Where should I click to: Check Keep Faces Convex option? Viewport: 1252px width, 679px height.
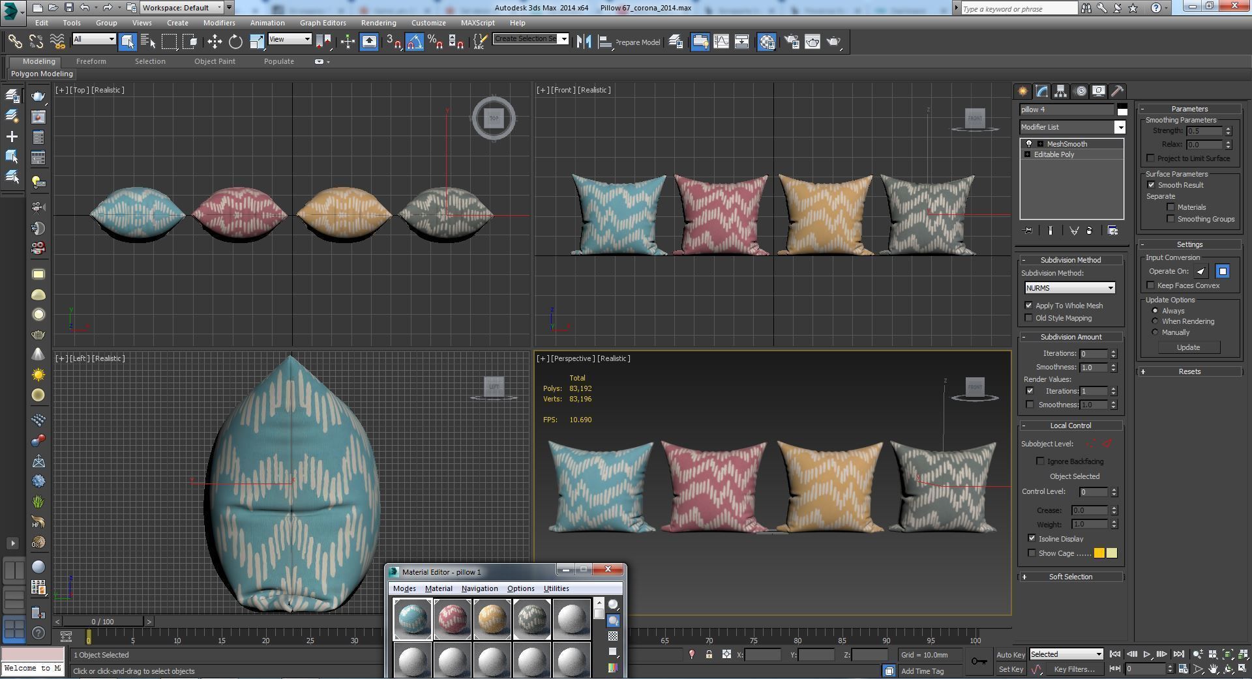pos(1150,285)
